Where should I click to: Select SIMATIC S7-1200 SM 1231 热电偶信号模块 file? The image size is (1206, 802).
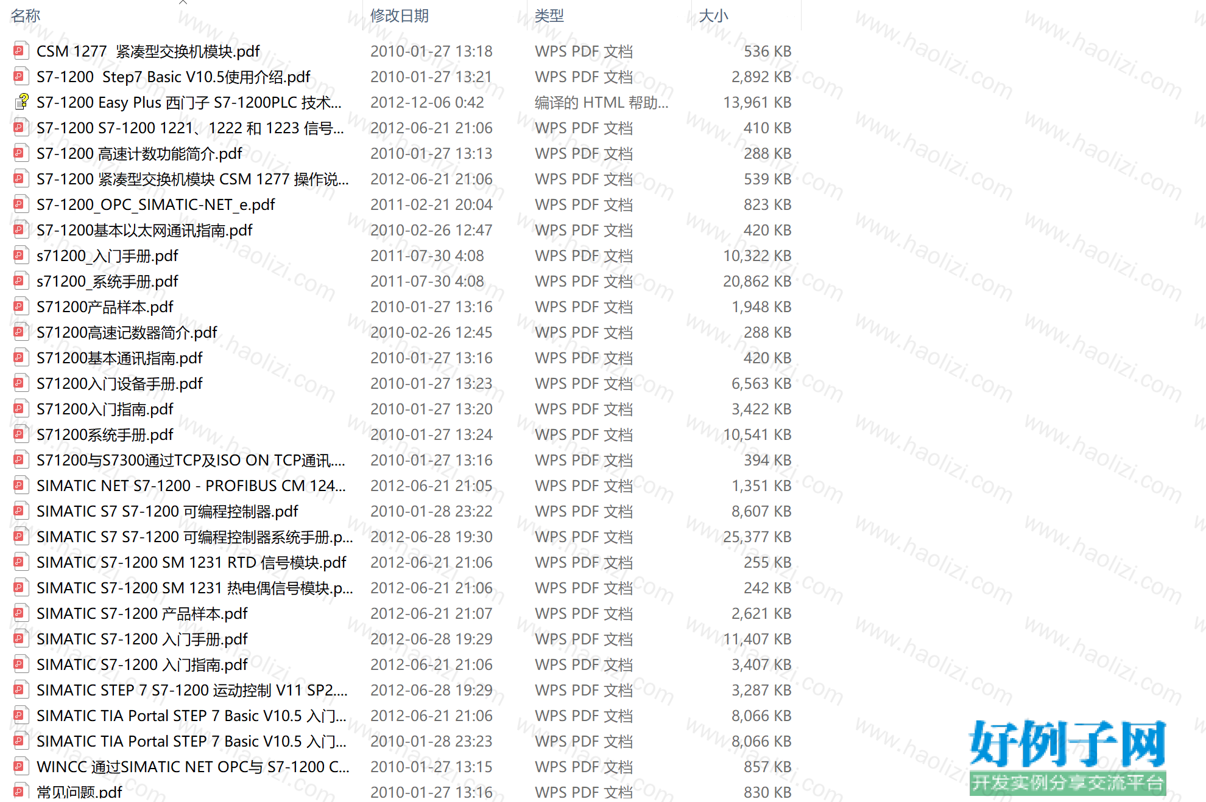click(x=195, y=588)
